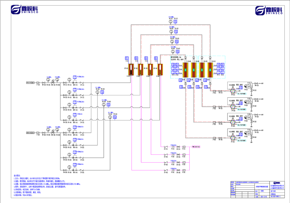Select the MFC-241 mass flow controller
The image size is (290, 203).
pos(75,170)
